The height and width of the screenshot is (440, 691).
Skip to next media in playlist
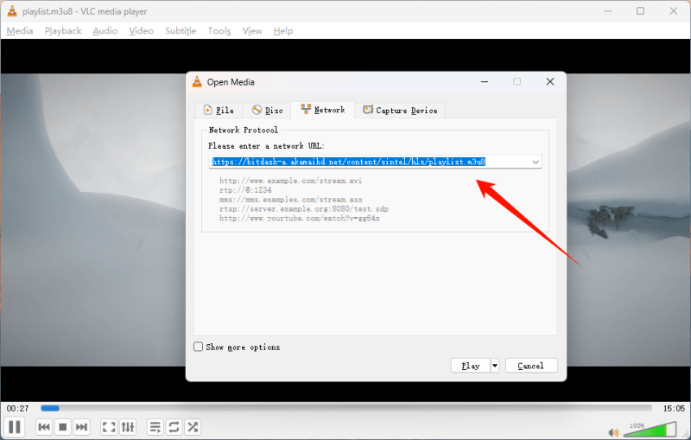(81, 427)
